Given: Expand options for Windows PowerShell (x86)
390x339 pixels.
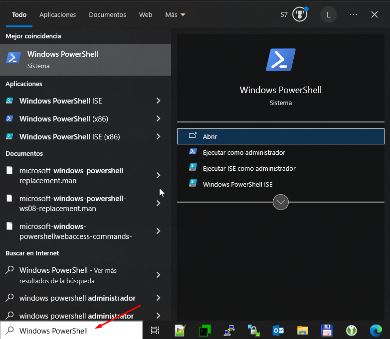Looking at the screenshot, I should point(159,118).
